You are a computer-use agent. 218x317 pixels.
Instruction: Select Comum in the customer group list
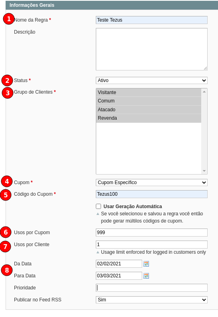pyautogui.click(x=149, y=101)
